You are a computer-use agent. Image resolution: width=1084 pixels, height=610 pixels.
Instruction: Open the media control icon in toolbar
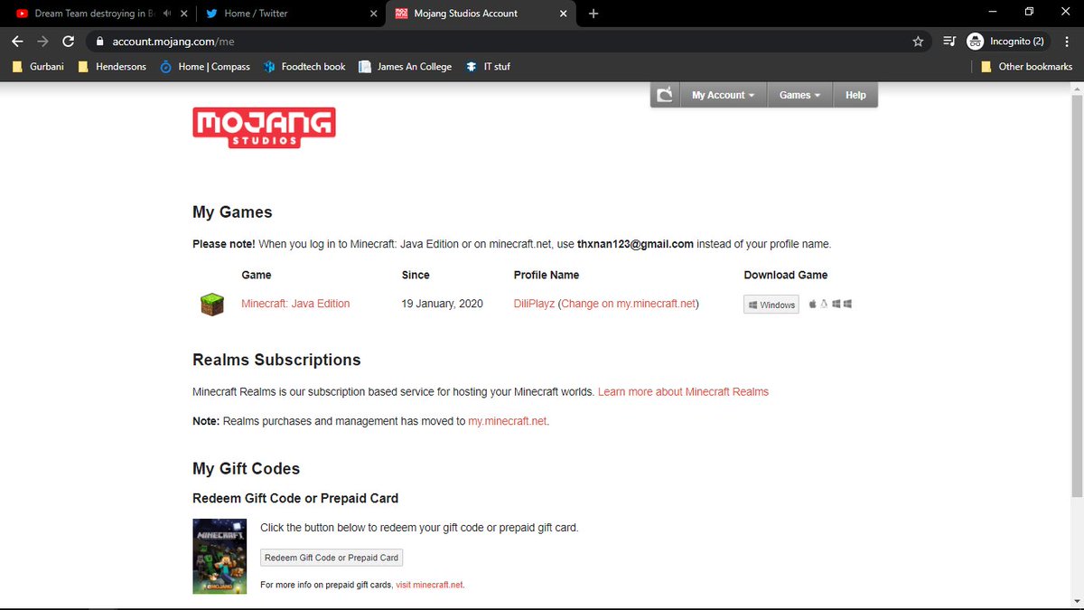pos(949,41)
